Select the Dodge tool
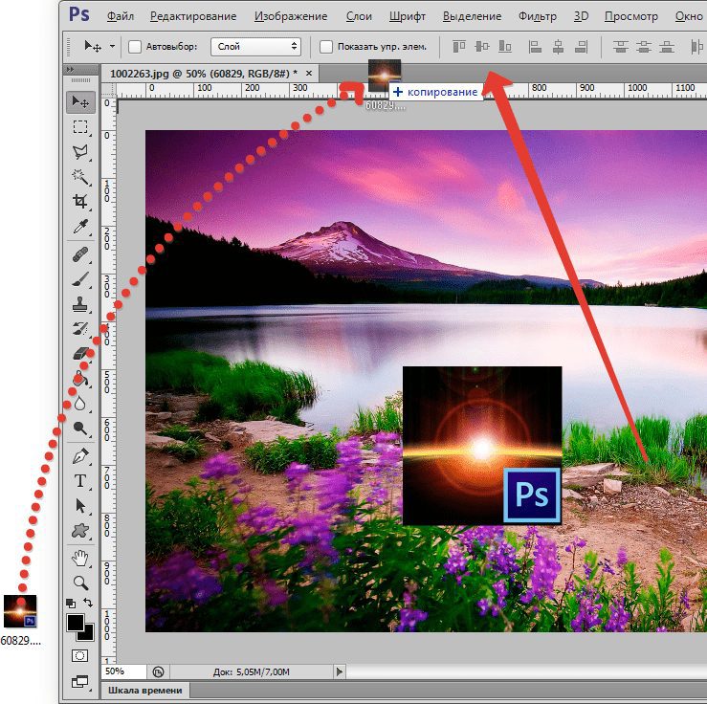The image size is (707, 704). pyautogui.click(x=80, y=428)
